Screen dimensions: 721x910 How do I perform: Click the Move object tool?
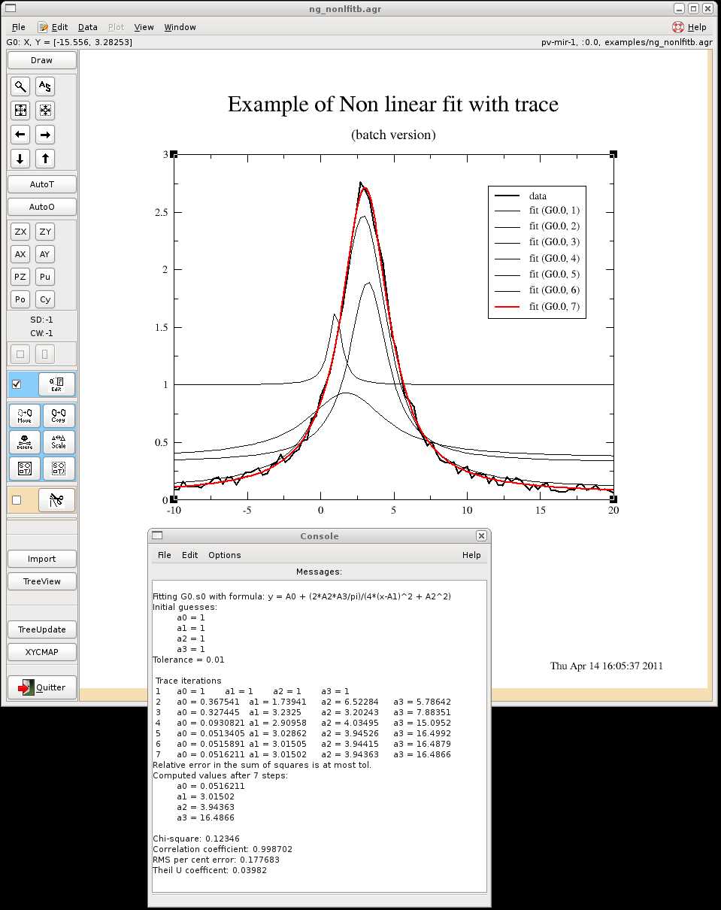24,416
